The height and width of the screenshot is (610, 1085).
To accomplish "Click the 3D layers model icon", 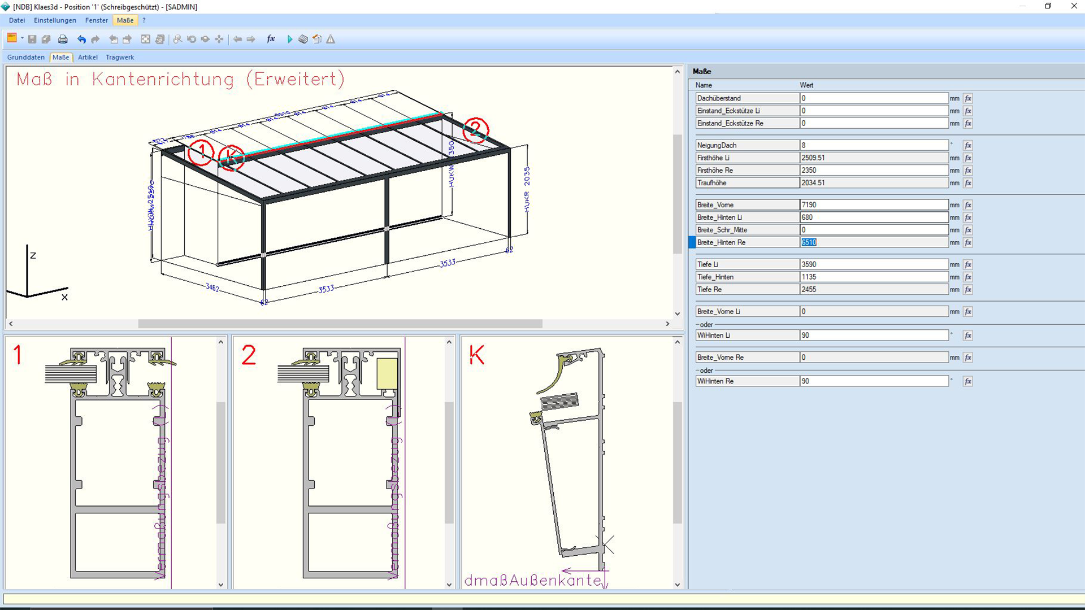I will pos(303,39).
